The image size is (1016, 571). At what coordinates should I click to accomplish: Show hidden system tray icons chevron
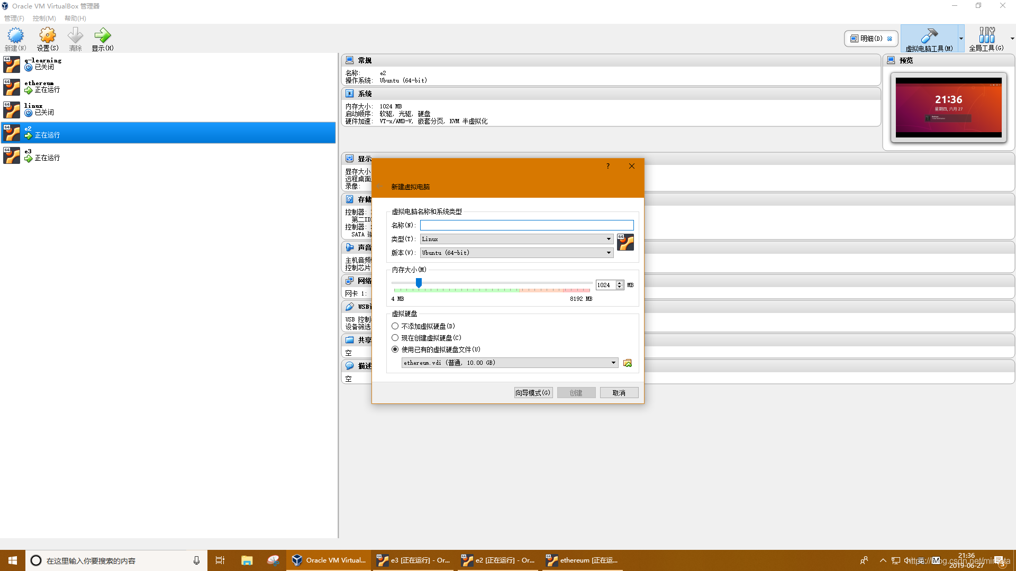pyautogui.click(x=883, y=560)
